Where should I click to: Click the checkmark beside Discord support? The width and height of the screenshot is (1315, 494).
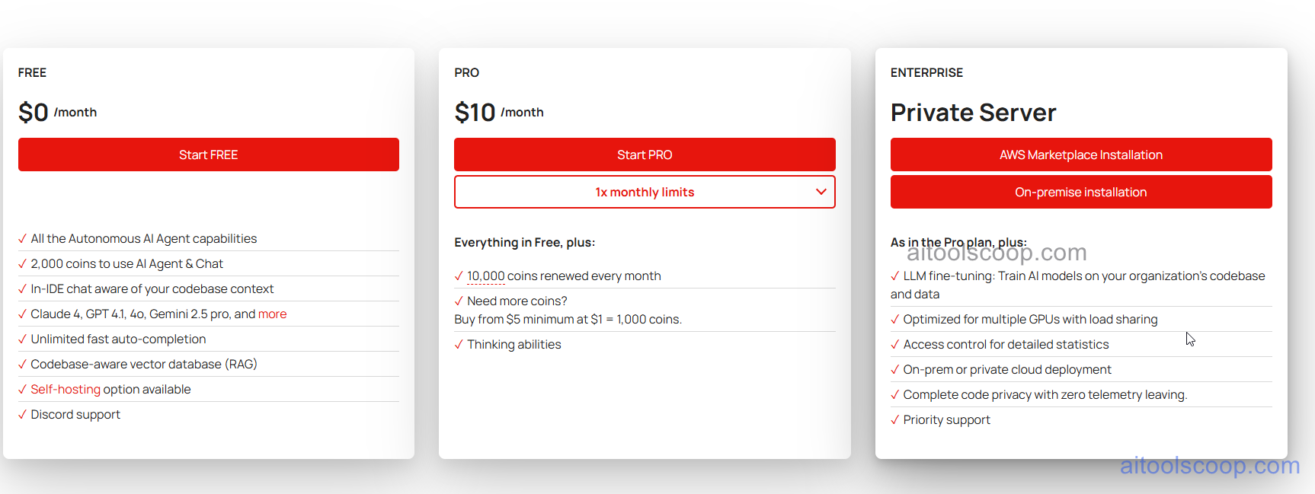[22, 414]
